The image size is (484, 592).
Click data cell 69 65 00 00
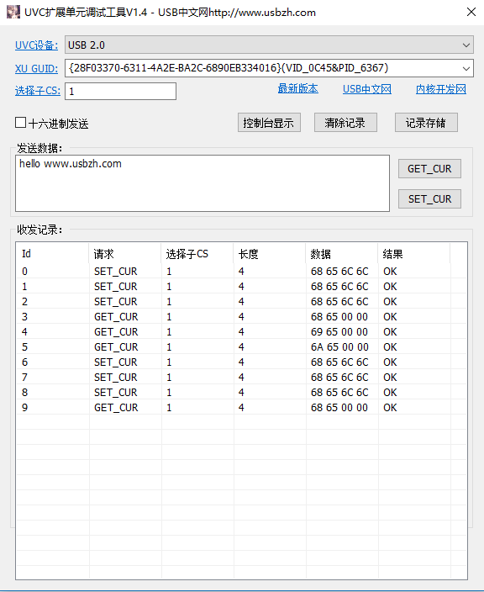[x=339, y=332]
